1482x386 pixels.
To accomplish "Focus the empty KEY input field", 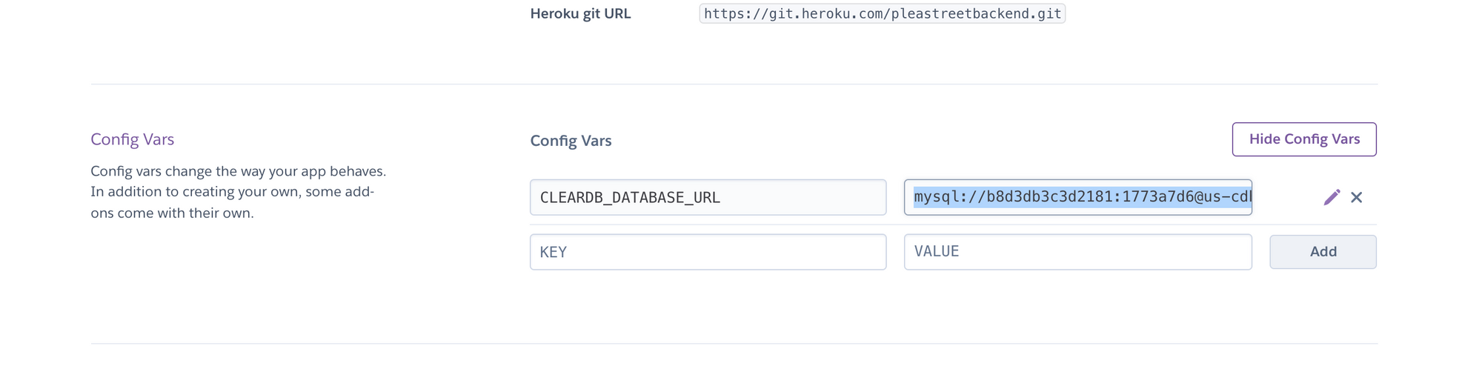I will tap(708, 252).
